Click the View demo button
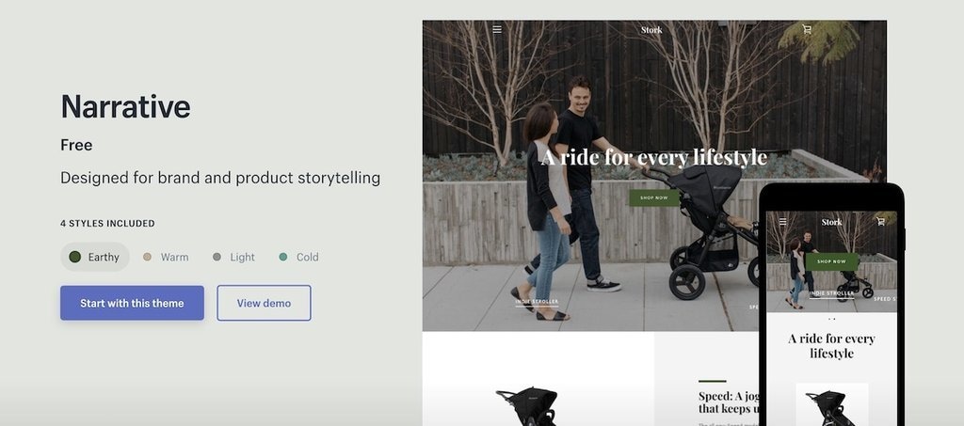Viewport: 964px width, 426px height. pyautogui.click(x=264, y=303)
